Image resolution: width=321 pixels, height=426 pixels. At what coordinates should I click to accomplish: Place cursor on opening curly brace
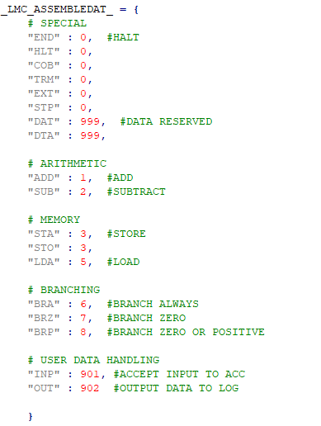coord(136,10)
